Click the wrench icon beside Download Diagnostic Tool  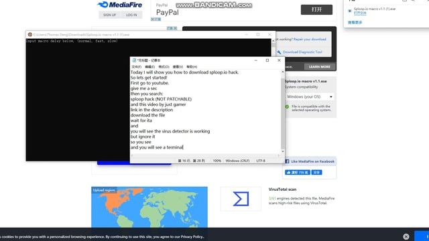pos(279,52)
